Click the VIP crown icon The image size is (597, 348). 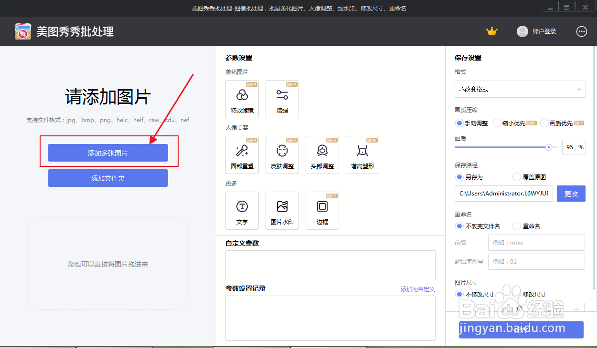coord(492,31)
